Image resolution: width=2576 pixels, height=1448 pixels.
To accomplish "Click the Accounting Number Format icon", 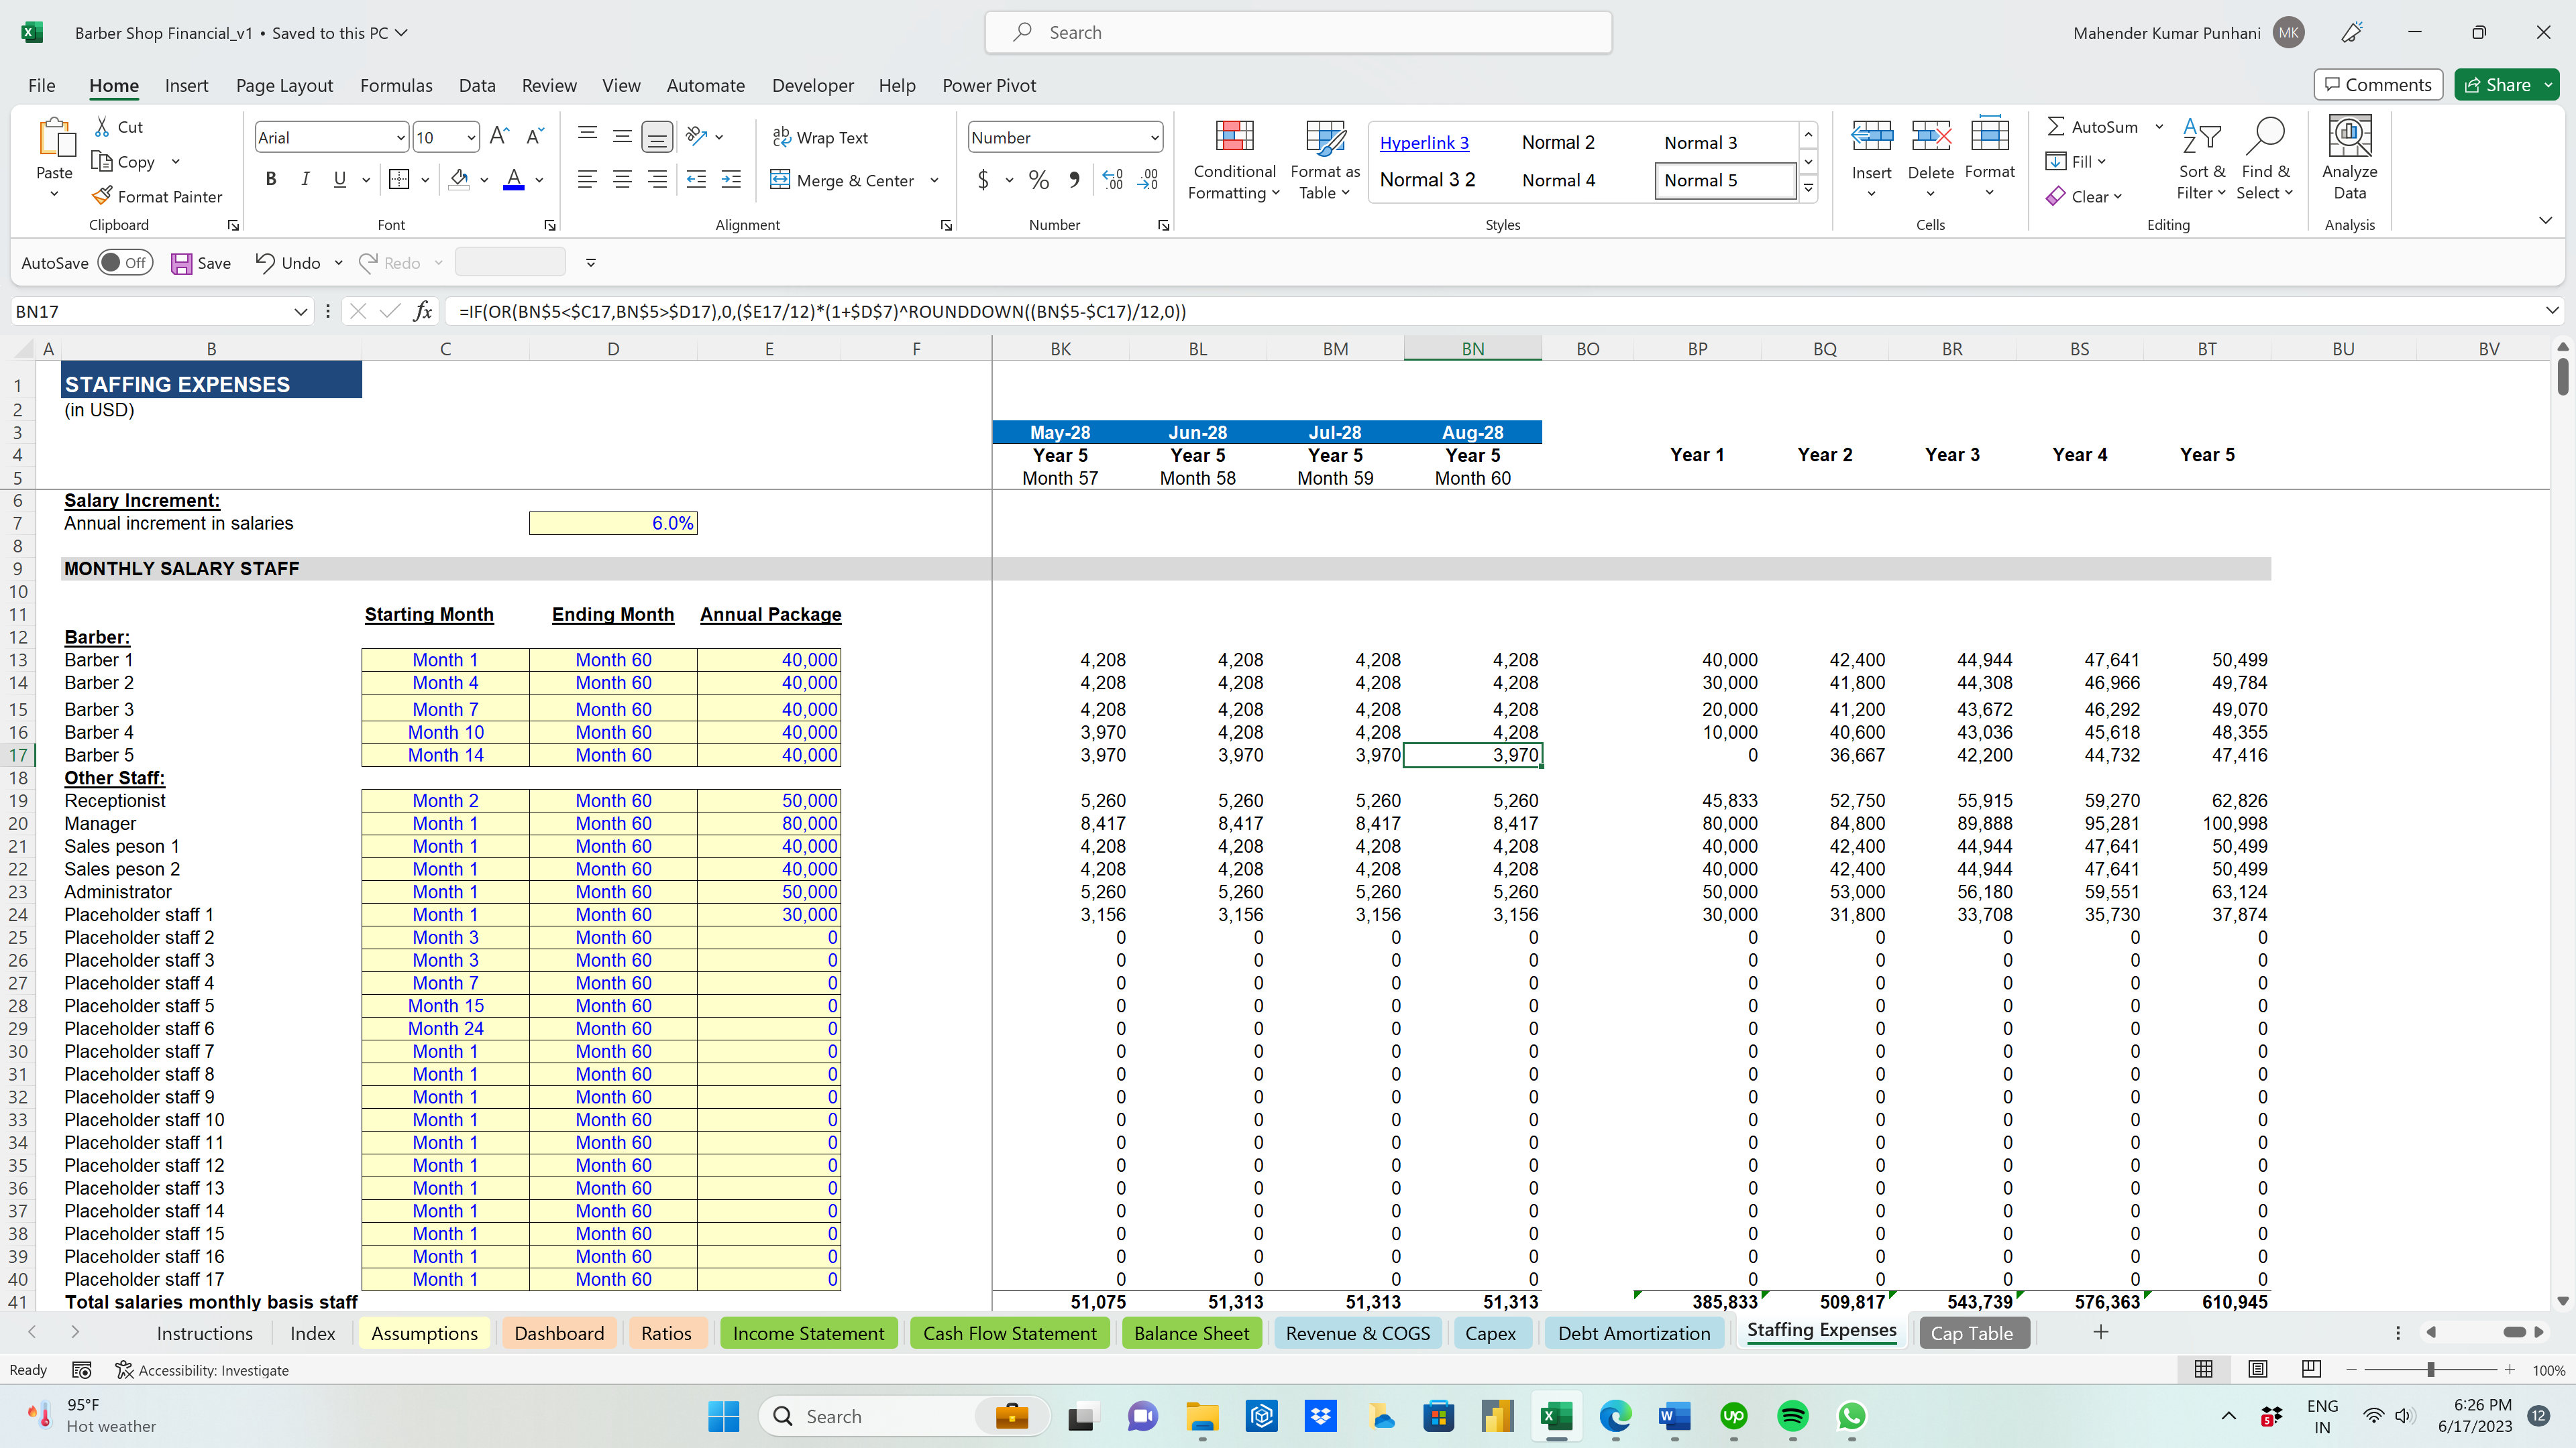I will click(984, 180).
